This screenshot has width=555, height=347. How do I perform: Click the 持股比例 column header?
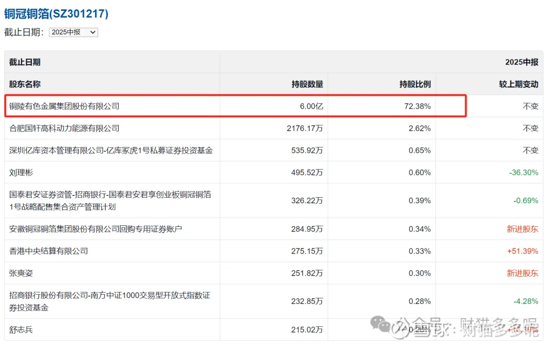point(415,84)
